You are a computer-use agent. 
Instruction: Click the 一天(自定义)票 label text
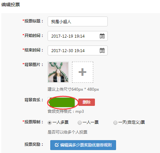click(x=132, y=122)
